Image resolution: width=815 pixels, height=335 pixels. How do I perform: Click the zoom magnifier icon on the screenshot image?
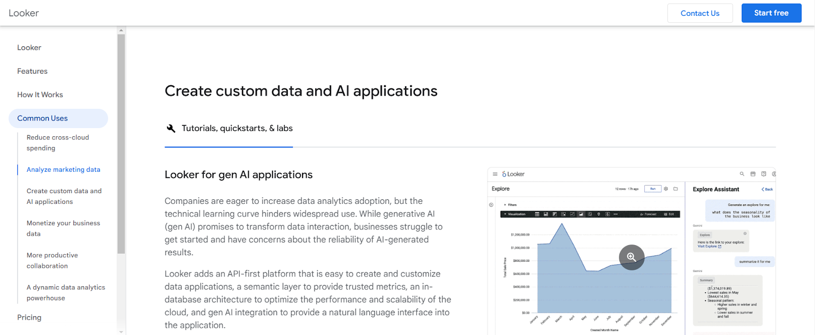(x=632, y=257)
